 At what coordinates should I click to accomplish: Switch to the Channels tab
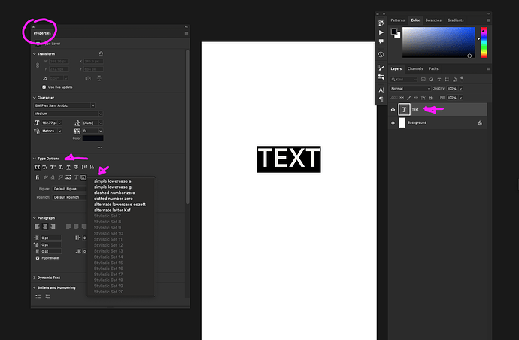(415, 68)
